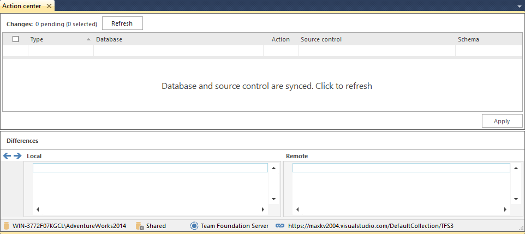The width and height of the screenshot is (525, 234).
Task: Click the previous difference left arrow icon
Action: pos(7,156)
